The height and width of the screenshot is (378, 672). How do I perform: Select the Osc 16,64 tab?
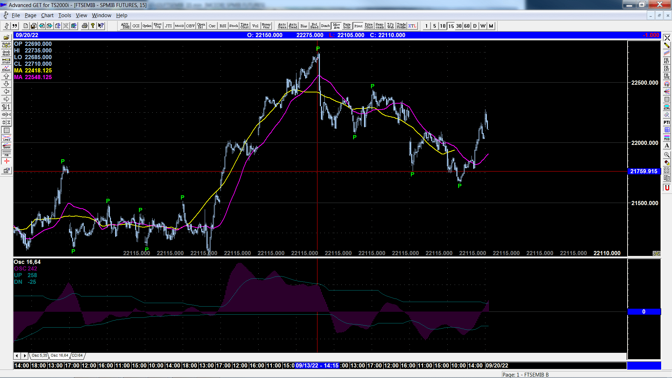pos(59,356)
